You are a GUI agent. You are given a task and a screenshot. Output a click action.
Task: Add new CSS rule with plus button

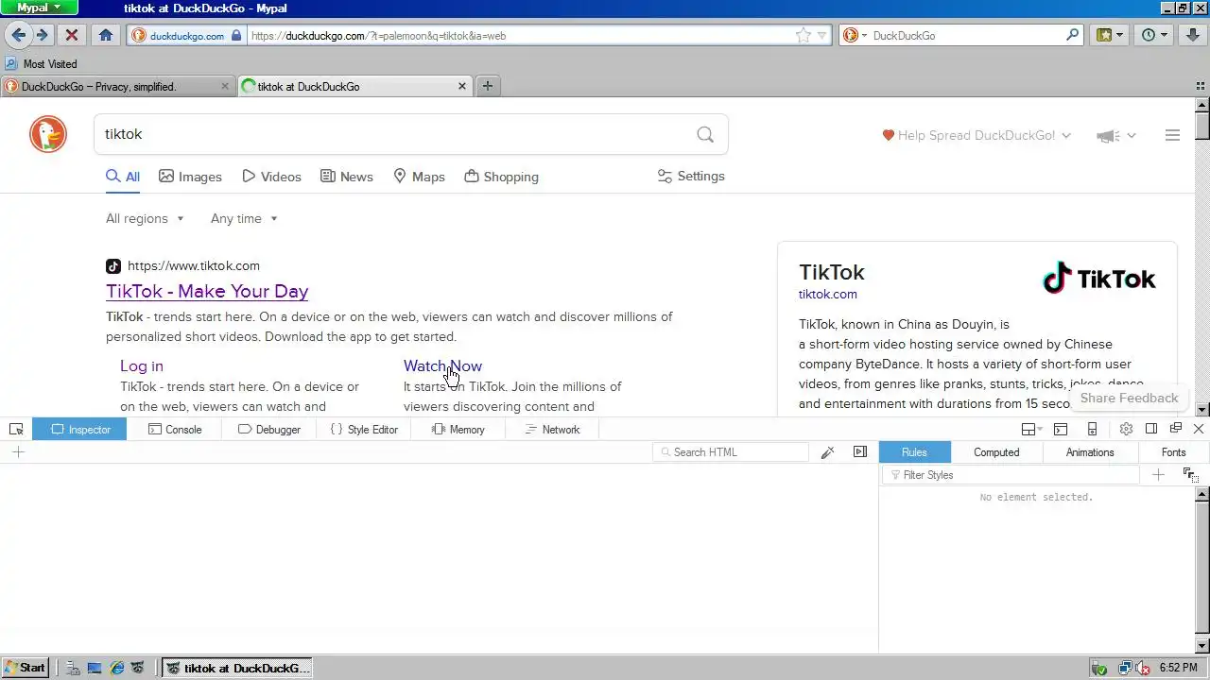1158,475
